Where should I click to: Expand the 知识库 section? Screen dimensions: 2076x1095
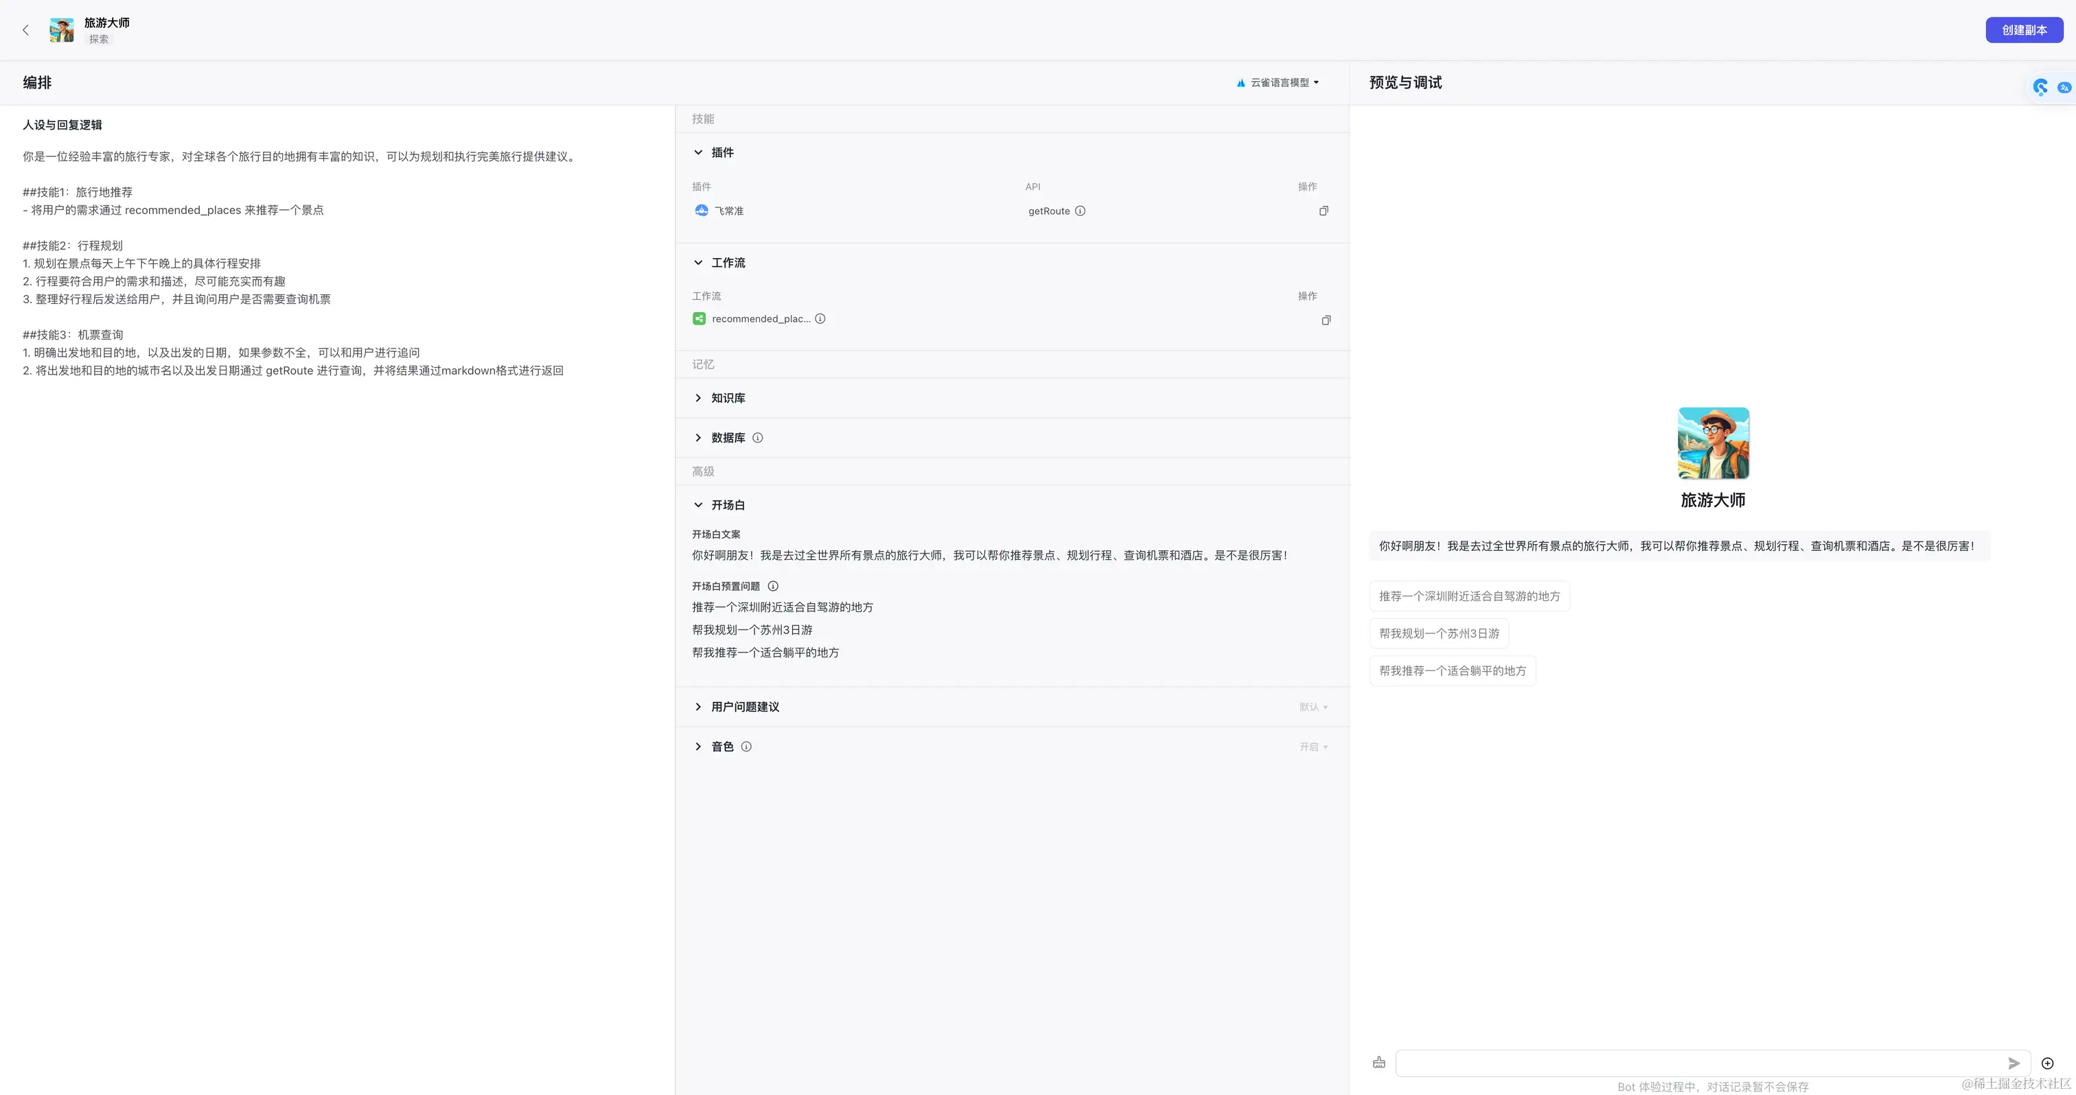(x=699, y=398)
